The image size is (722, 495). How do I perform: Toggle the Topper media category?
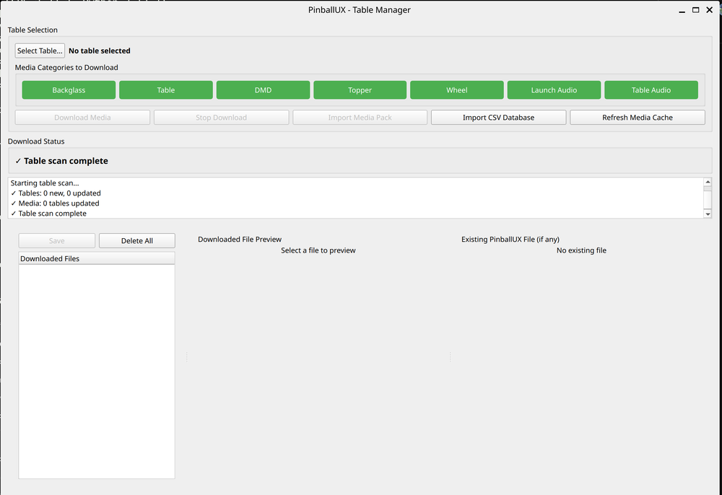(360, 90)
